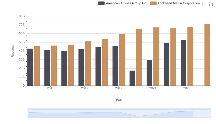Click the 10B y-axis label
The width and height of the screenshot is (216, 124).
click(22, 77)
